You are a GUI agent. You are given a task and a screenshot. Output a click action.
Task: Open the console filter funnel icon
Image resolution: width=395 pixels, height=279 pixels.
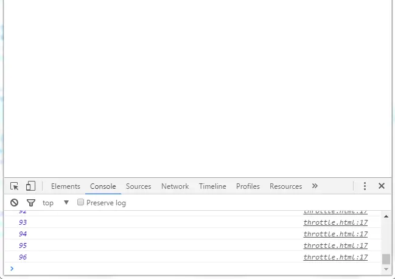pyautogui.click(x=30, y=203)
